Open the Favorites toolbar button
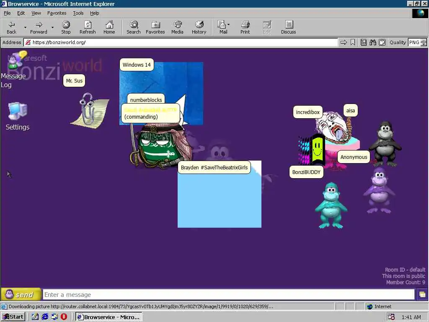 coord(155,27)
